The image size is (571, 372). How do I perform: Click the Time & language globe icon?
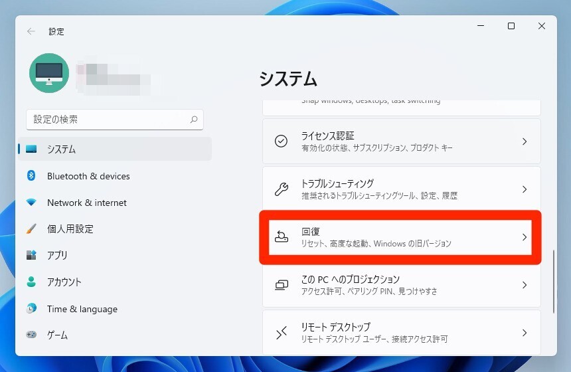point(31,309)
